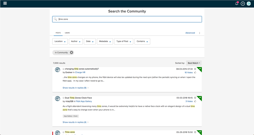Viewport: 254px width, 135px height.
Task: Tick checkbox for 'Dual Time Zones Clock Face'
Action: coord(64,98)
